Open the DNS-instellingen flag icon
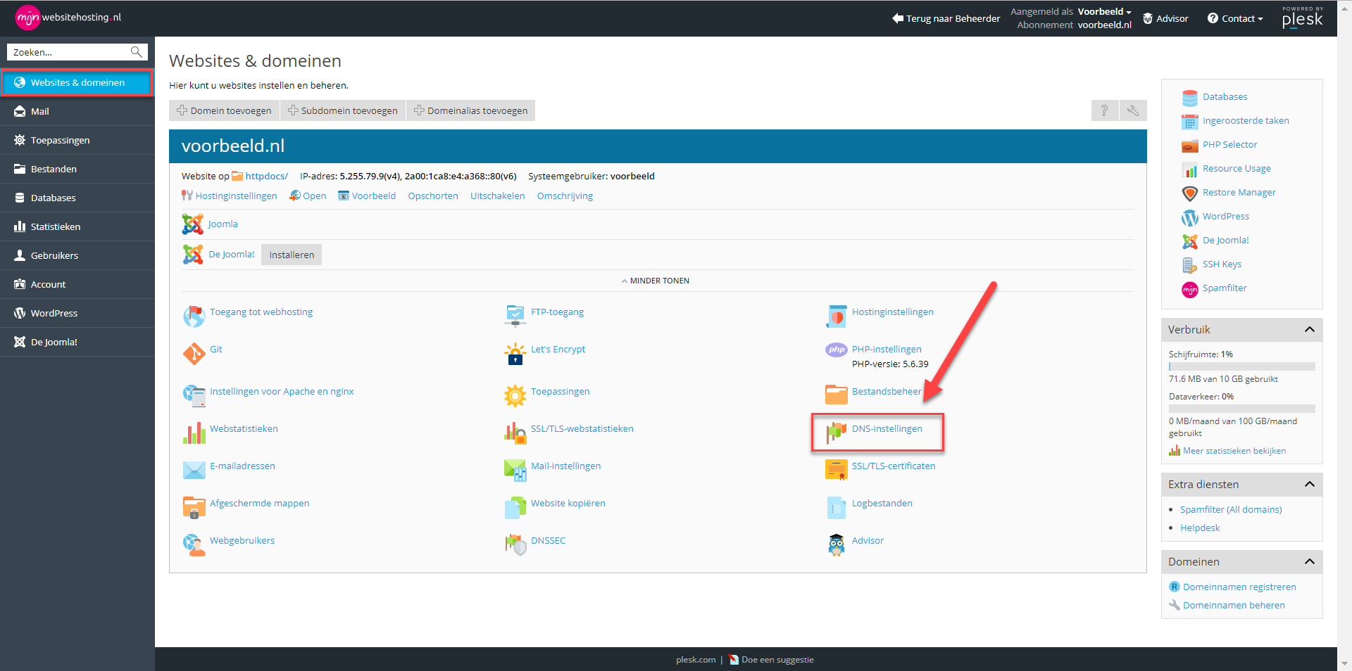 pyautogui.click(x=836, y=433)
